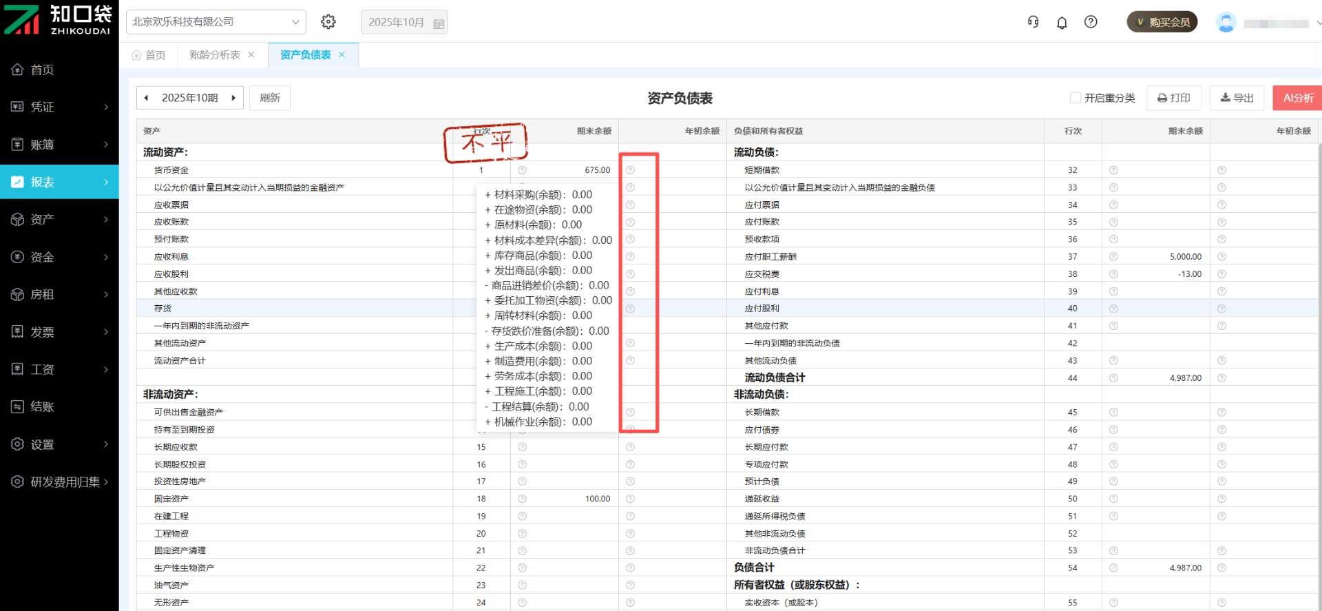The image size is (1322, 611).
Task: Click the ZHIKOUDAI logo
Action: pyautogui.click(x=59, y=19)
